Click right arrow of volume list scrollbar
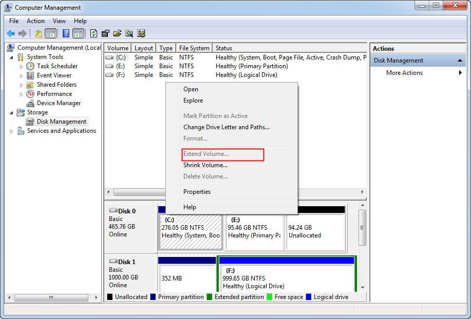This screenshot has height=319, width=471. pyautogui.click(x=363, y=192)
